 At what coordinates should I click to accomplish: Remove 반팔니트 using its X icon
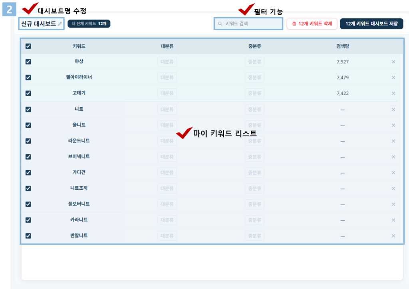click(x=393, y=236)
